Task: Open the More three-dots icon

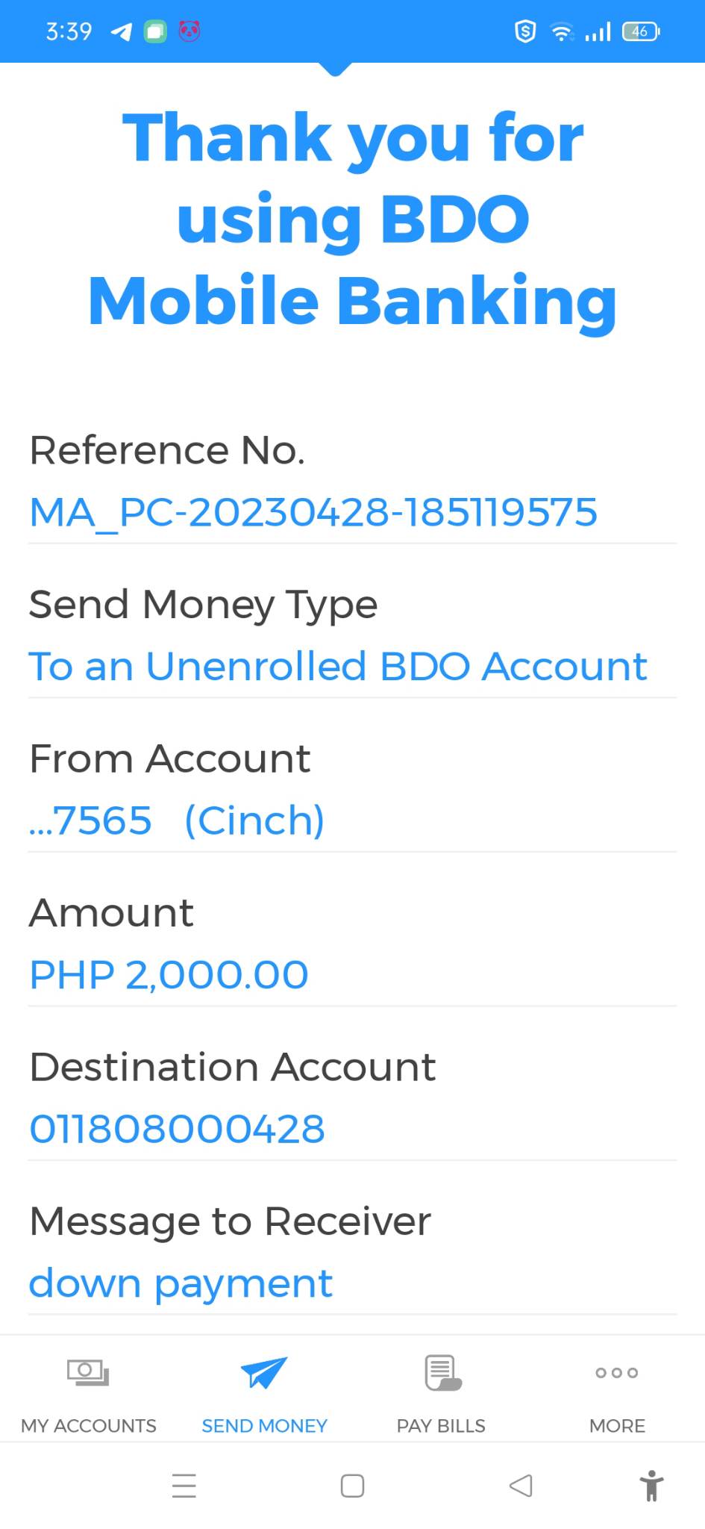Action: [617, 1372]
